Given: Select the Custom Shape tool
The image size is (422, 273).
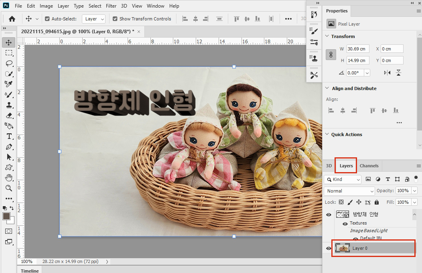Looking at the screenshot, I should (x=9, y=167).
